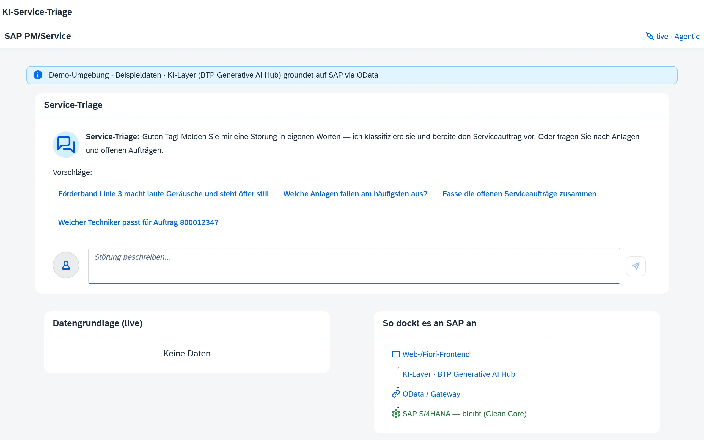Click the KI-Service-Triage page heading

pos(37,12)
